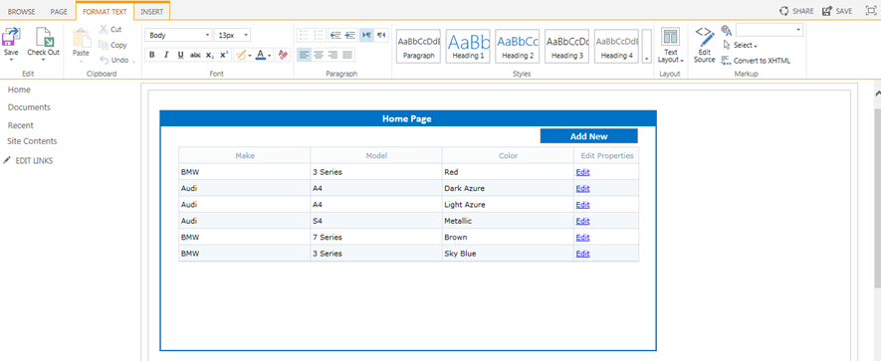Open the Select dropdown in Markup

coord(741,45)
